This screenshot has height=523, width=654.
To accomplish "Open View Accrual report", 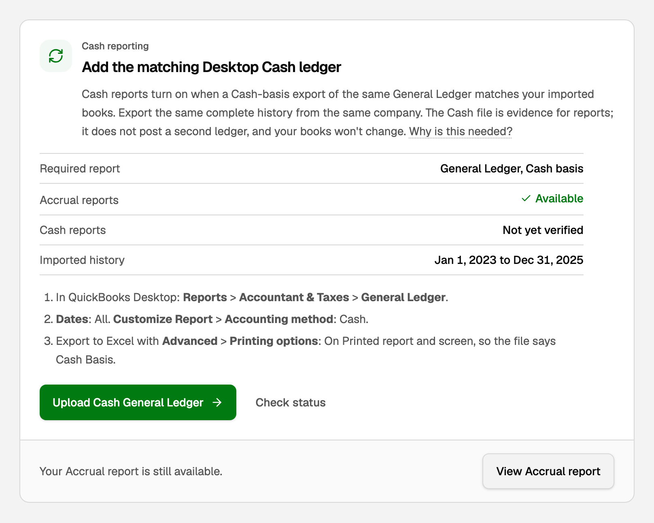I will coord(548,471).
